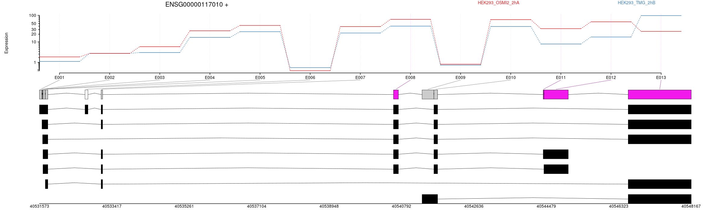Click y-axis tick value 1
The height and width of the screenshot is (211, 724).
coord(35,62)
